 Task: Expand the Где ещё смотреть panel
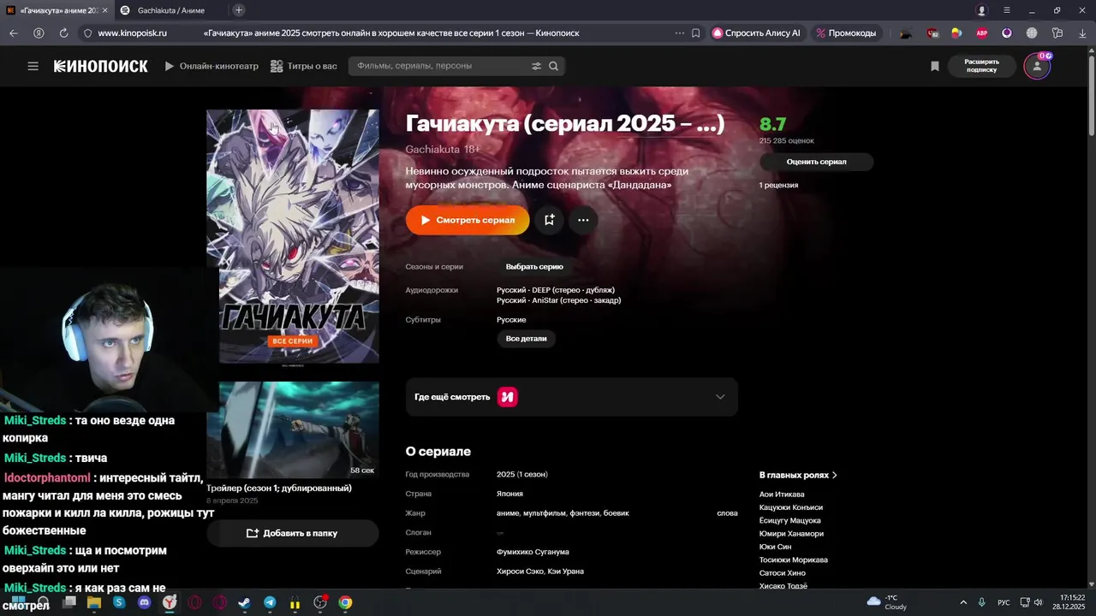tap(571, 397)
